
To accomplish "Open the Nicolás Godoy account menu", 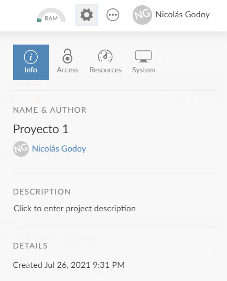I will (x=182, y=15).
